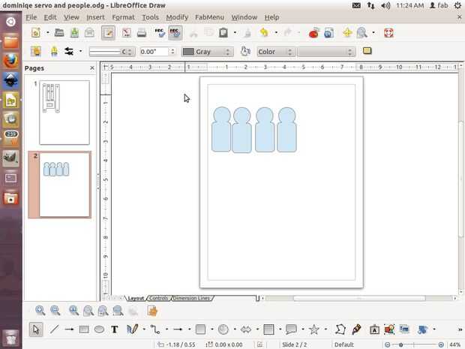465x349 pixels.
Task: Click the Chart insert icon
Action: click(x=313, y=32)
